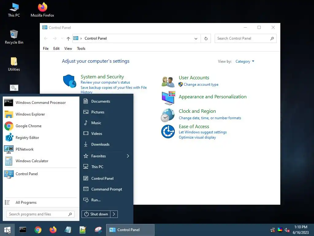Click the Clock and Region globe icon

coord(168,115)
